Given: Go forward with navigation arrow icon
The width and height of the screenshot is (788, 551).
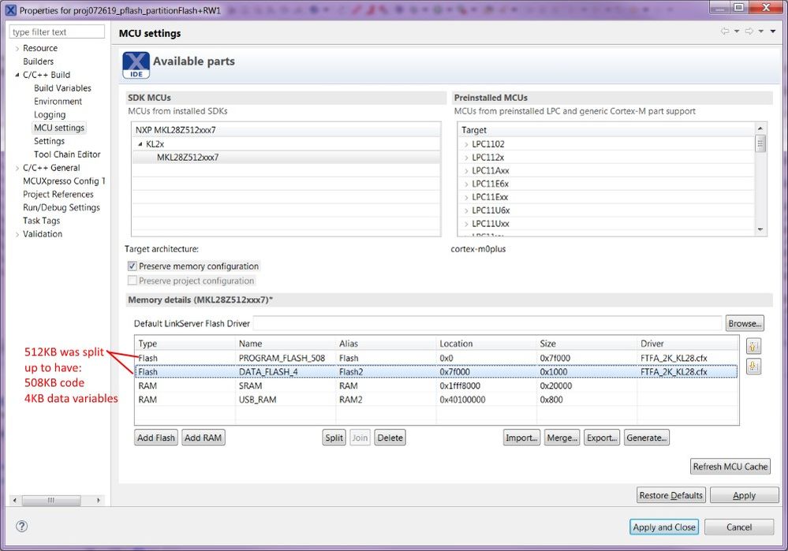Looking at the screenshot, I should 749,32.
